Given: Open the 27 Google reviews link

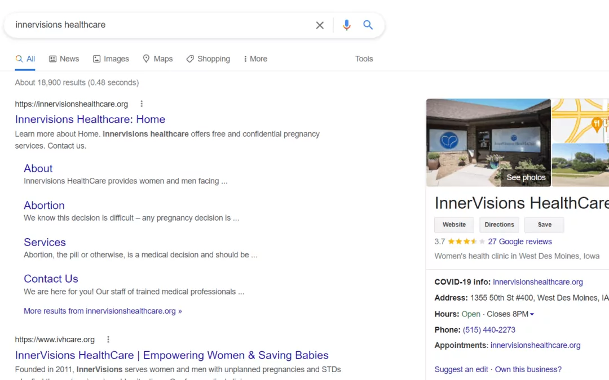Looking at the screenshot, I should point(519,242).
